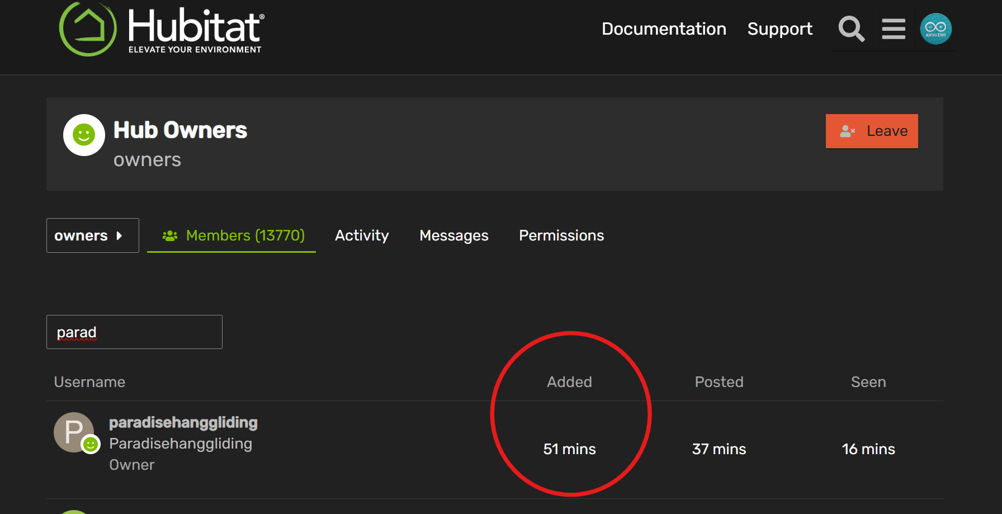Click the 'Paradisehanggliding' display name text
The height and width of the screenshot is (514, 1002).
(x=181, y=444)
